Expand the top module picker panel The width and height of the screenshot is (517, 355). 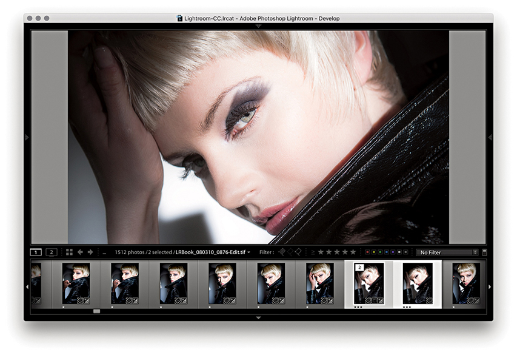[x=258, y=25]
